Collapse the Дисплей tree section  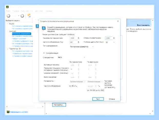tap(8, 31)
